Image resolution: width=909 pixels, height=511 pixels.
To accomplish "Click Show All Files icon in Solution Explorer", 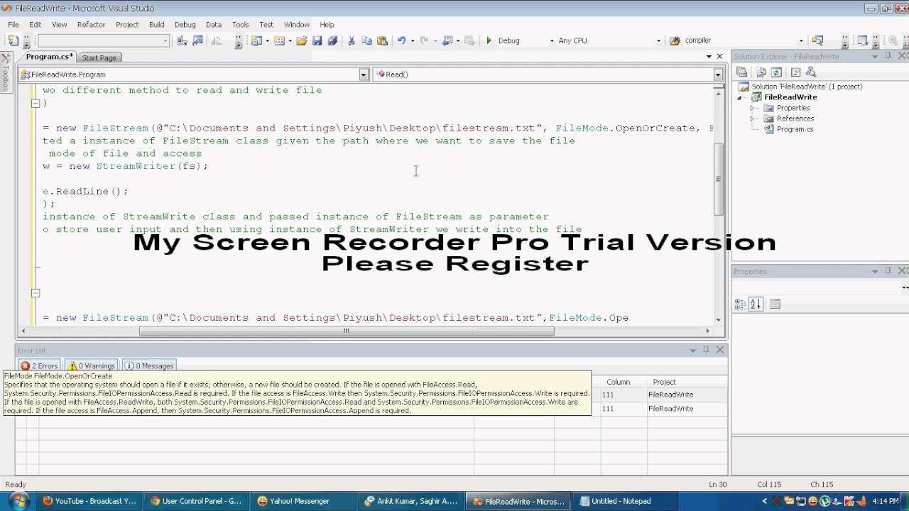I will [x=761, y=72].
